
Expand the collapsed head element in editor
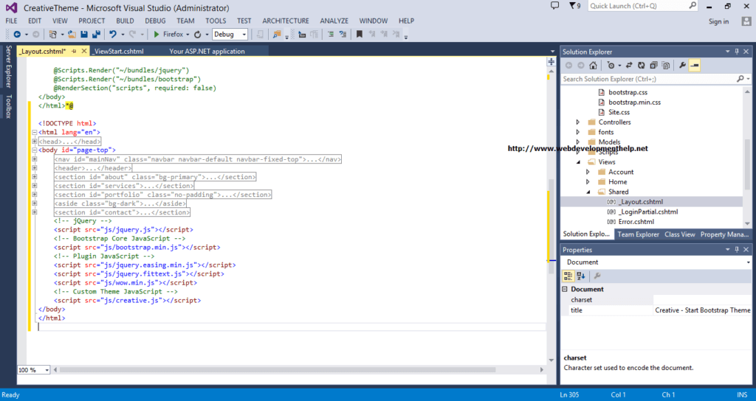coord(35,142)
